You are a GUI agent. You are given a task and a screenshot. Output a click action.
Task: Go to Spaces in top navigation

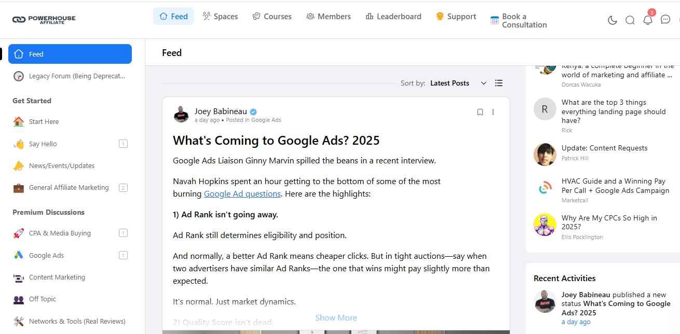[220, 16]
